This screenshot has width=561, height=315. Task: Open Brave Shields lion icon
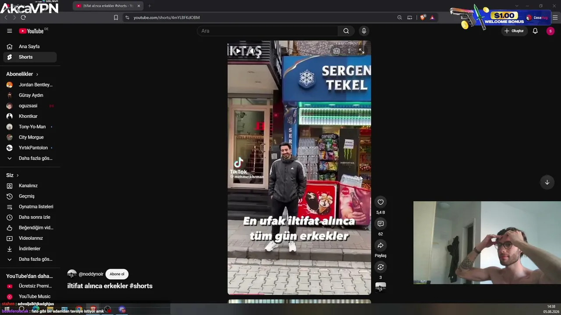pos(423,17)
